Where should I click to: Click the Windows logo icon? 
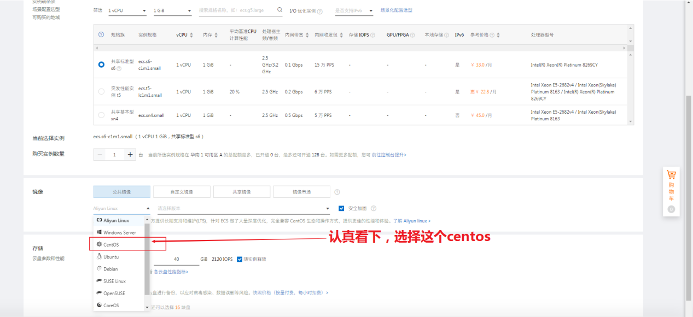(x=99, y=232)
